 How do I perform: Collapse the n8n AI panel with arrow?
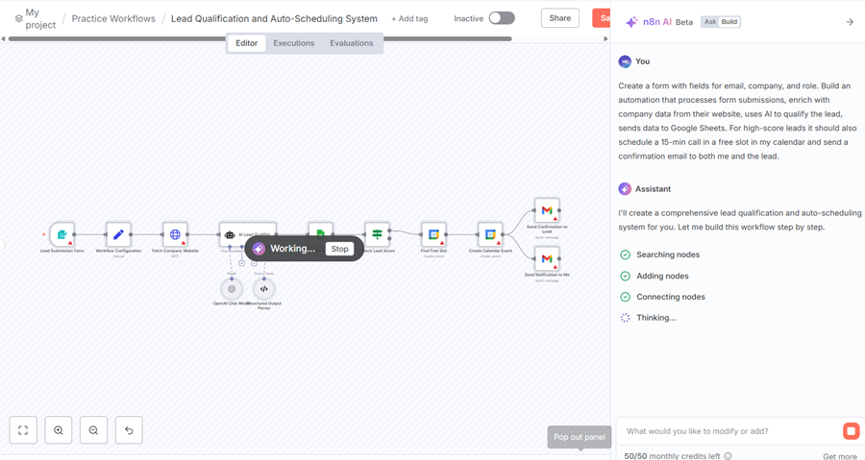[850, 22]
